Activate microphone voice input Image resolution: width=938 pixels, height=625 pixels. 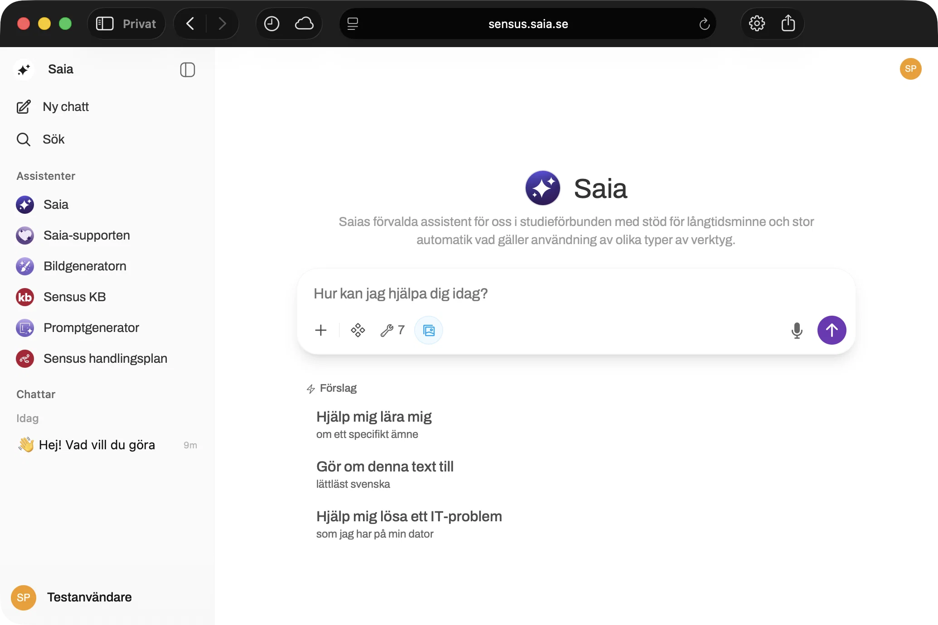[797, 331]
